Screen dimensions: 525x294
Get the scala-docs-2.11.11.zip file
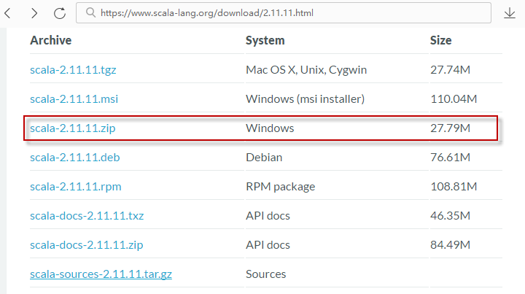click(x=86, y=244)
